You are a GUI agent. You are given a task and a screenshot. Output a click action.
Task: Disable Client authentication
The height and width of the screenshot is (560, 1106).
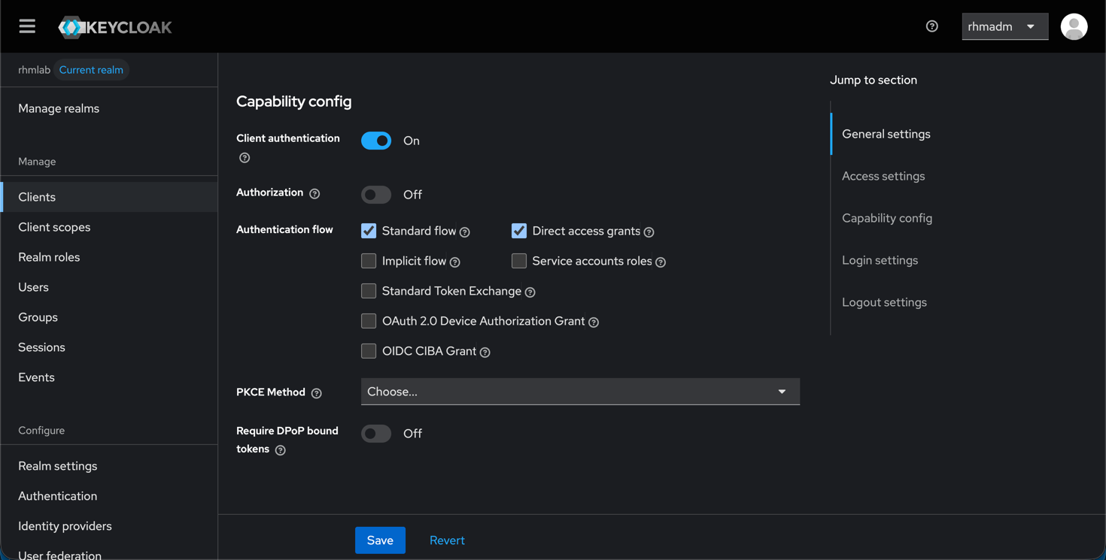point(375,141)
